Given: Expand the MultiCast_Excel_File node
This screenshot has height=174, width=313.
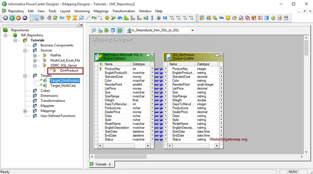Looking at the screenshot, I should pyautogui.click(x=35, y=60).
